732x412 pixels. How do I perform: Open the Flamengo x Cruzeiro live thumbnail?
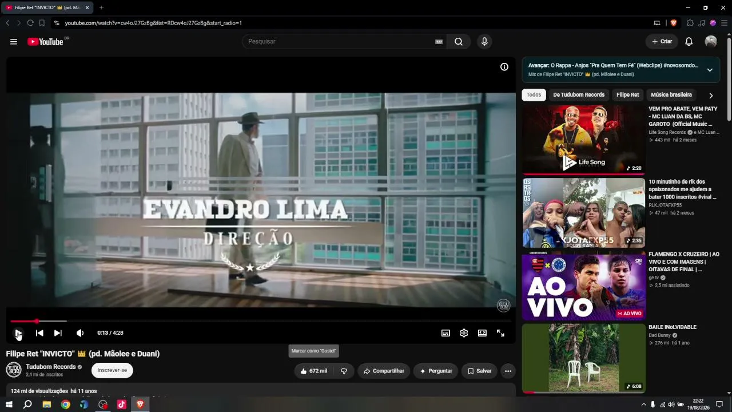(583, 286)
